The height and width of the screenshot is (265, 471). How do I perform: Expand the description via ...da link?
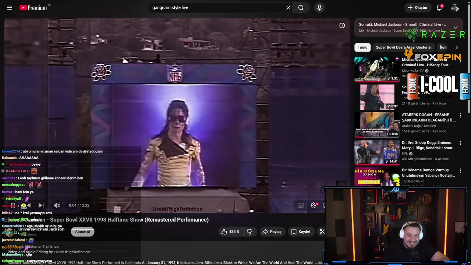[319, 263]
